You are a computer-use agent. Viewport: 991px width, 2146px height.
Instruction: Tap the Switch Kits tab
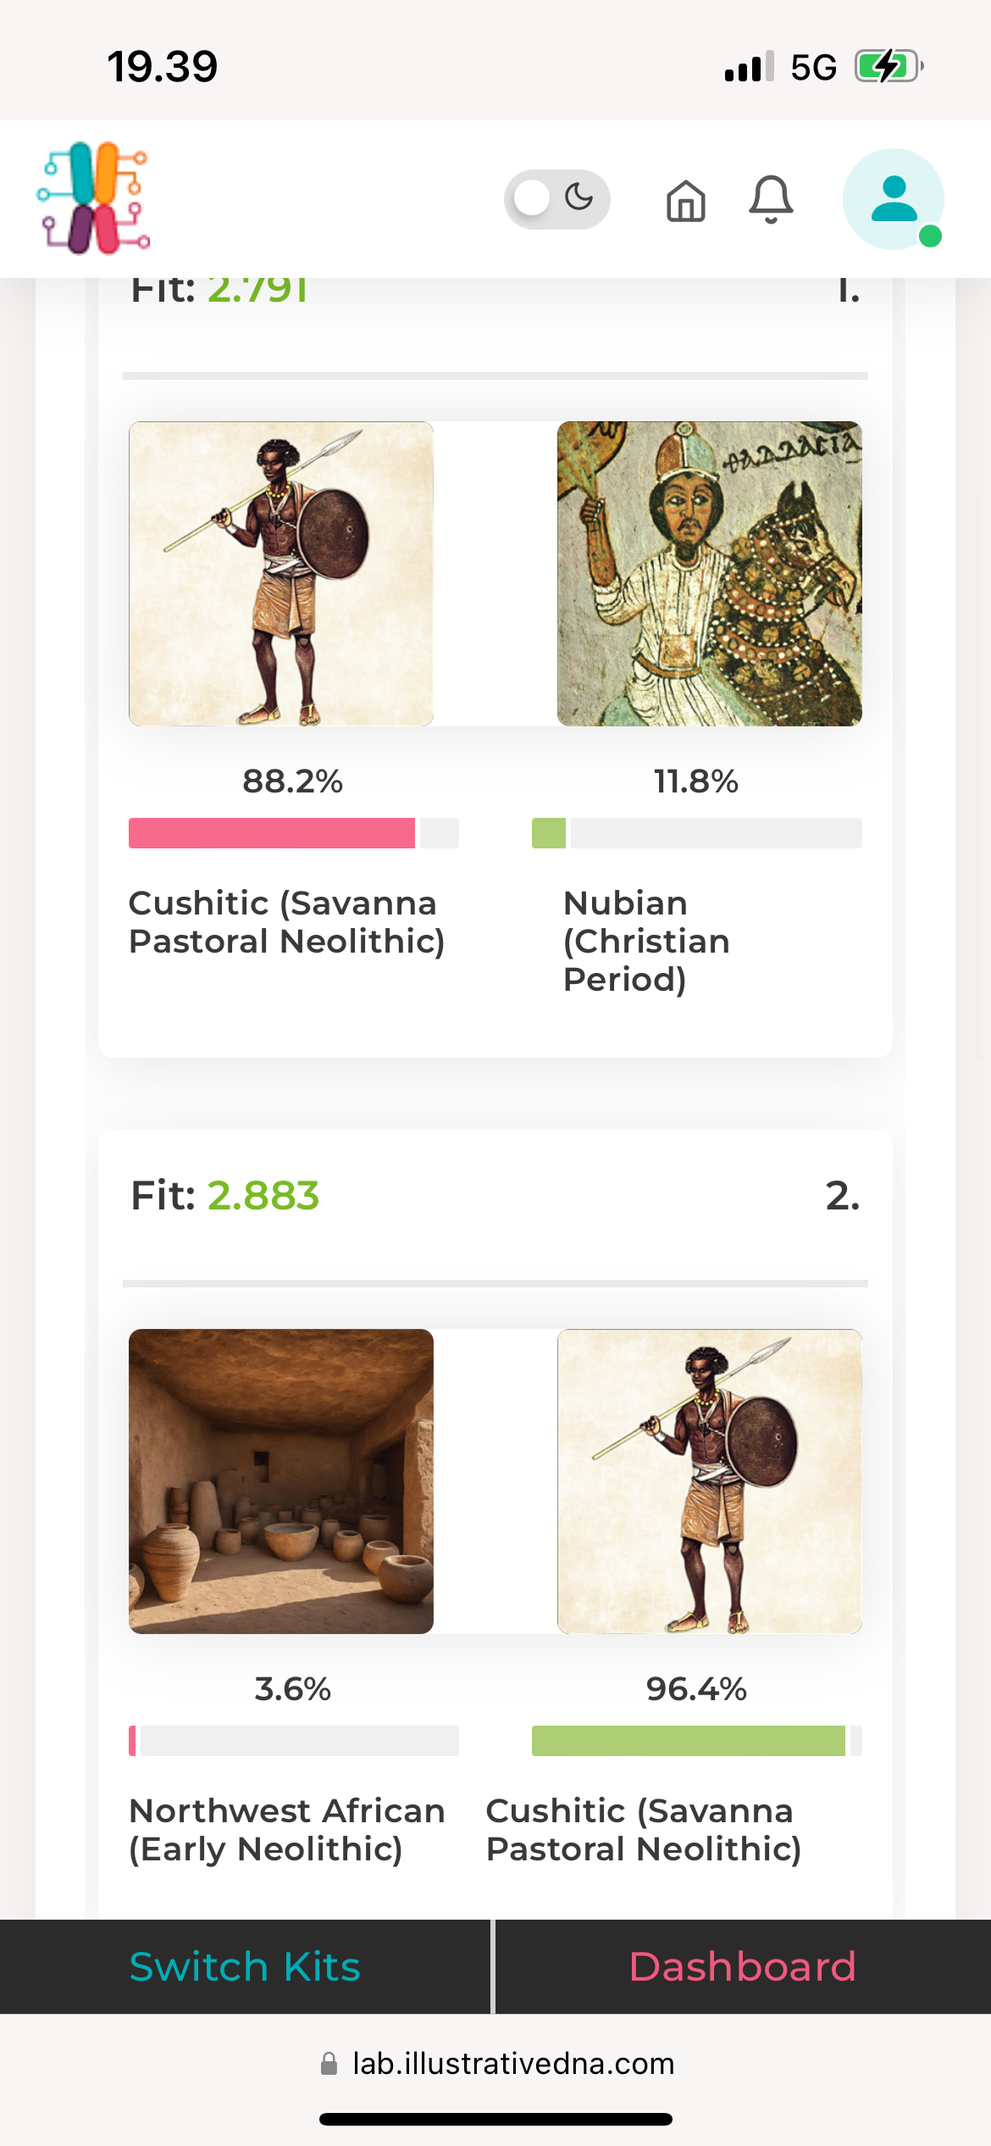pyautogui.click(x=245, y=1966)
